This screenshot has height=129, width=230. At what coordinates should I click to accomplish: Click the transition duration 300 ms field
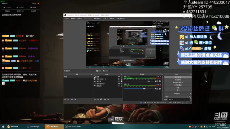click(x=179, y=99)
